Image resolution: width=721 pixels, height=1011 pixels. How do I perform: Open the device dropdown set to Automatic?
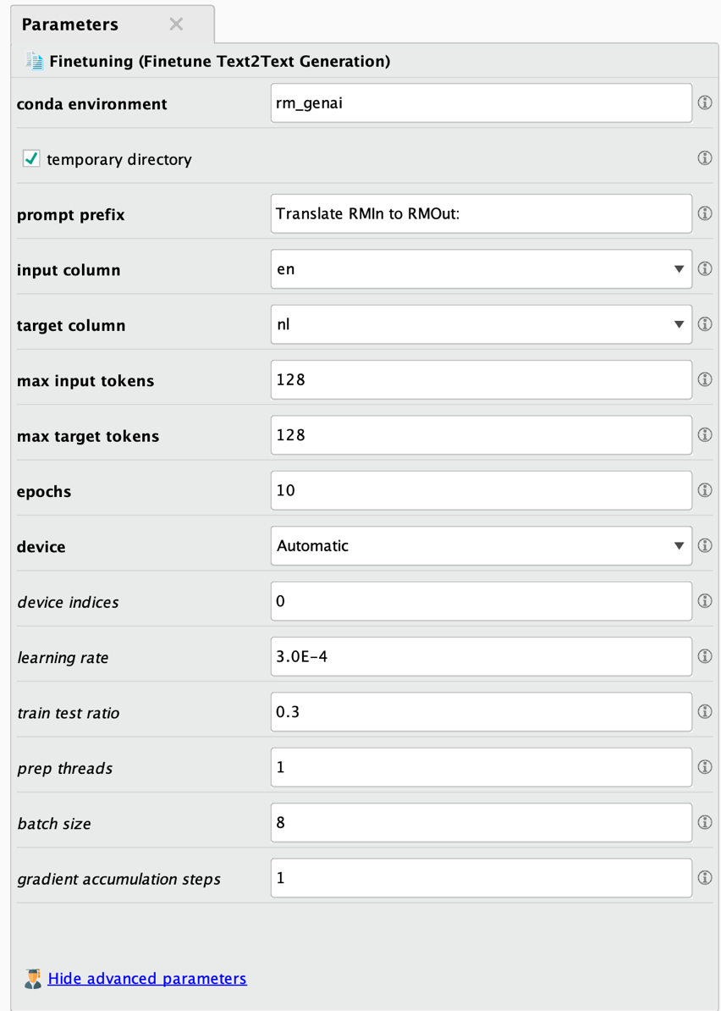click(481, 546)
